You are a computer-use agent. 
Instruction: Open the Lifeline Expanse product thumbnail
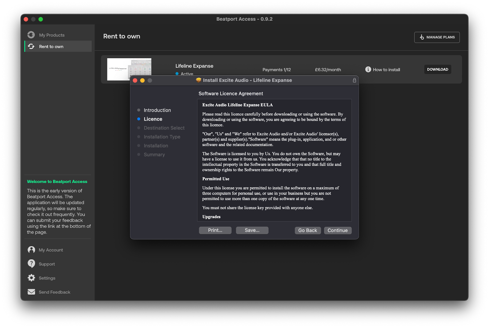coord(129,69)
